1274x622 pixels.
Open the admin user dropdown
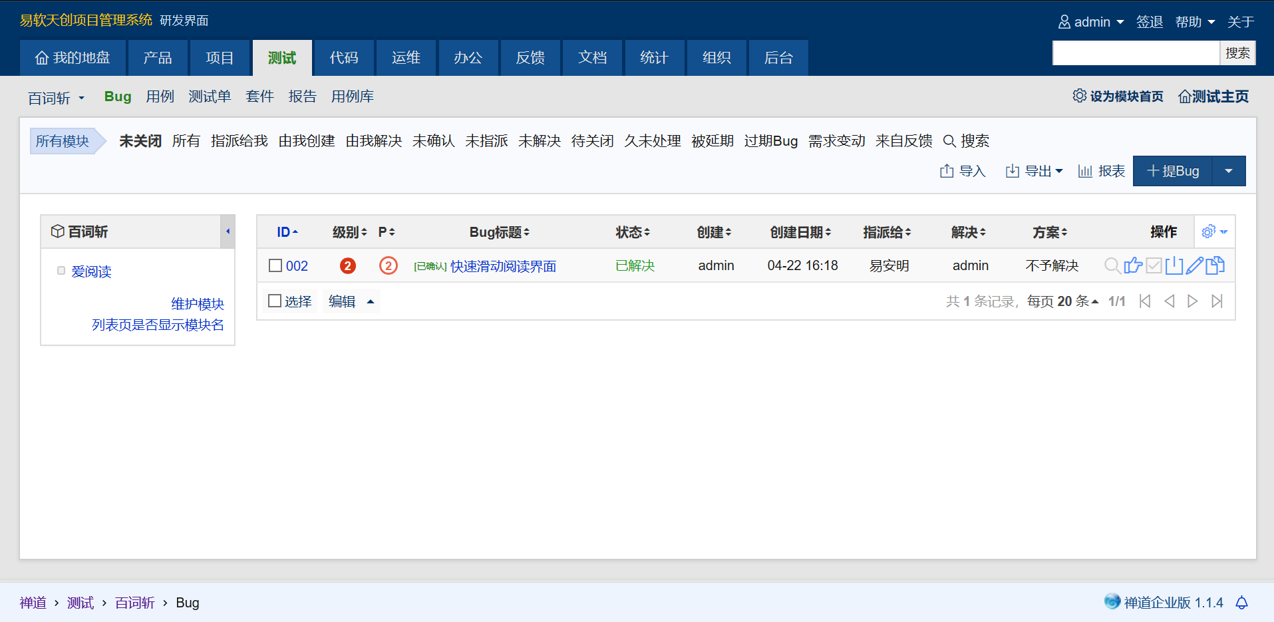pyautogui.click(x=1091, y=22)
